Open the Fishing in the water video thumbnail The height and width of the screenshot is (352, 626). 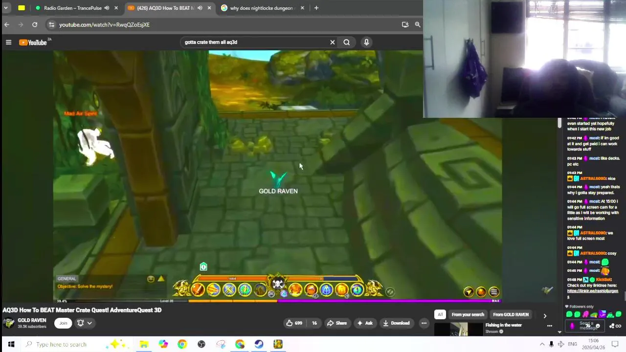(459, 329)
